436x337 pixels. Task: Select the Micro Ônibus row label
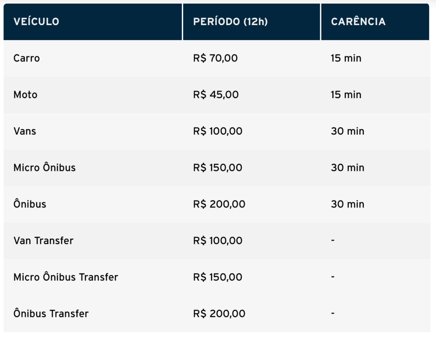44,168
